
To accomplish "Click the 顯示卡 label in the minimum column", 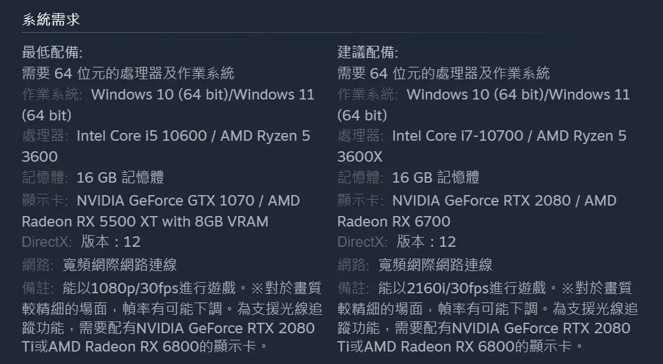I will [x=45, y=200].
